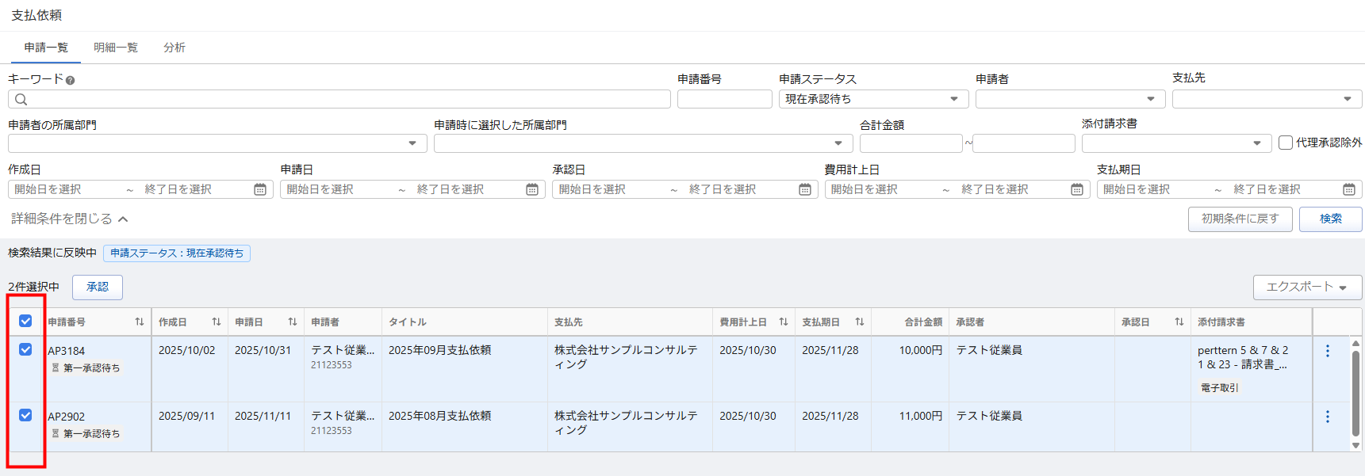1365x476 pixels.
Task: Sort table by 費用計上日 column arrows
Action: (x=783, y=322)
